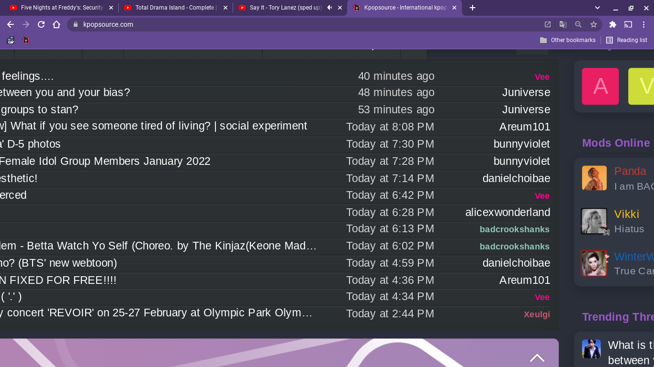The height and width of the screenshot is (367, 654).
Task: Open bunnyviolet profile on the 7:30 PM row
Action: [522, 144]
